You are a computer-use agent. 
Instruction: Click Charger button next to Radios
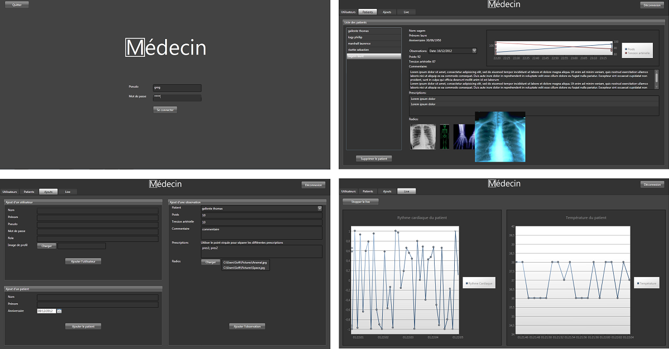[210, 262]
